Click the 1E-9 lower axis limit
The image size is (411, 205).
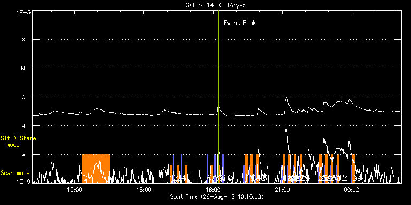click(x=23, y=182)
